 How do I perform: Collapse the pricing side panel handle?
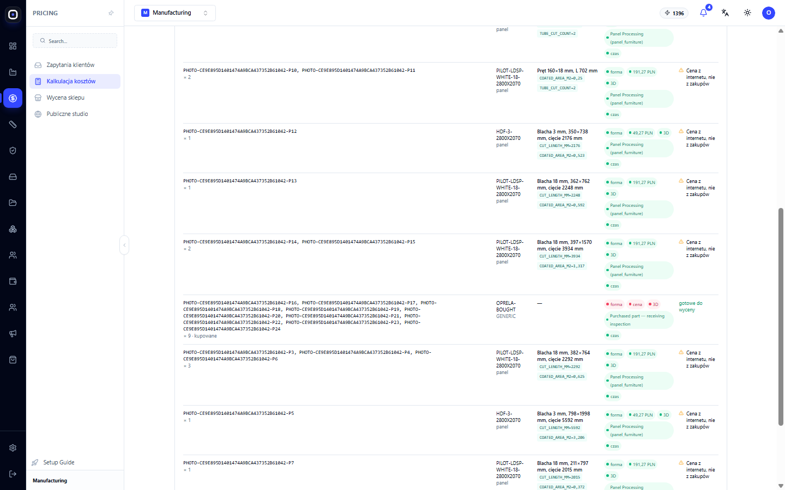[x=124, y=245]
